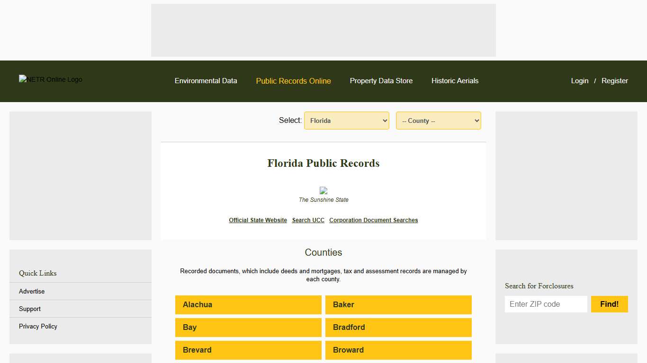This screenshot has width=647, height=363.
Task: Select Alachua county
Action: [x=248, y=304]
